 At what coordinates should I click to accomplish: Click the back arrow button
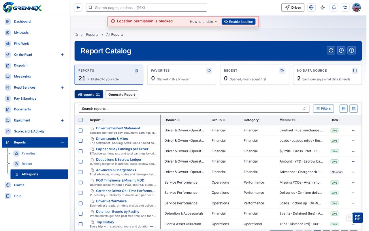(78, 8)
